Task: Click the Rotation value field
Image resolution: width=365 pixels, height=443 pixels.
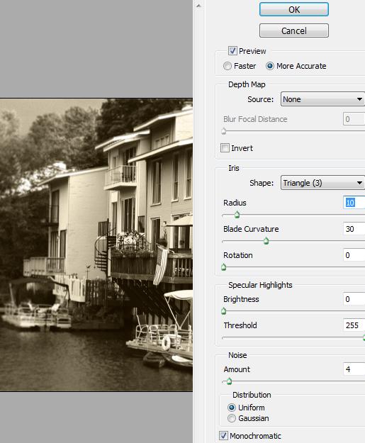Action: pos(354,255)
